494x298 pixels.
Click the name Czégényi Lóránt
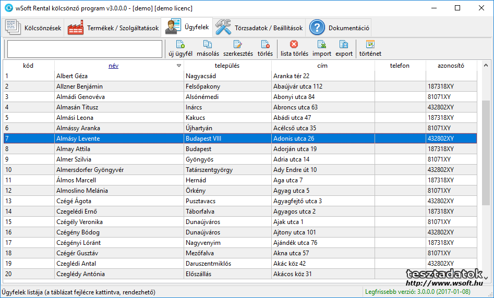point(78,243)
